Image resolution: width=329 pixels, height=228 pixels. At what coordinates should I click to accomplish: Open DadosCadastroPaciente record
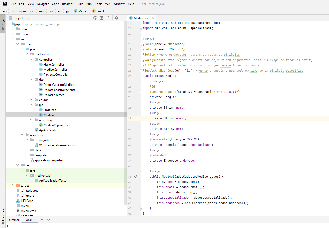pyautogui.click(x=59, y=90)
